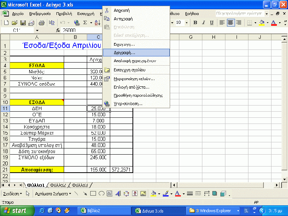Click the New workbook icon

(x=6, y=23)
